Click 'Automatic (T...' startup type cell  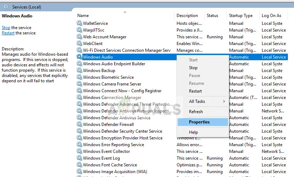243,98
